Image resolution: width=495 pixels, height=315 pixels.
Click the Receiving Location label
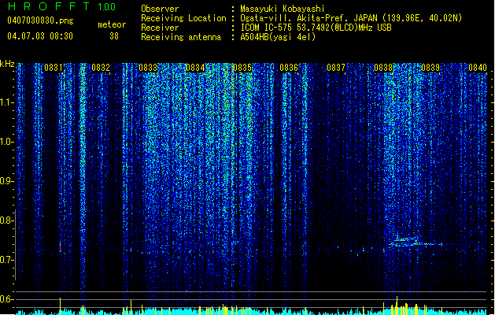coord(183,18)
